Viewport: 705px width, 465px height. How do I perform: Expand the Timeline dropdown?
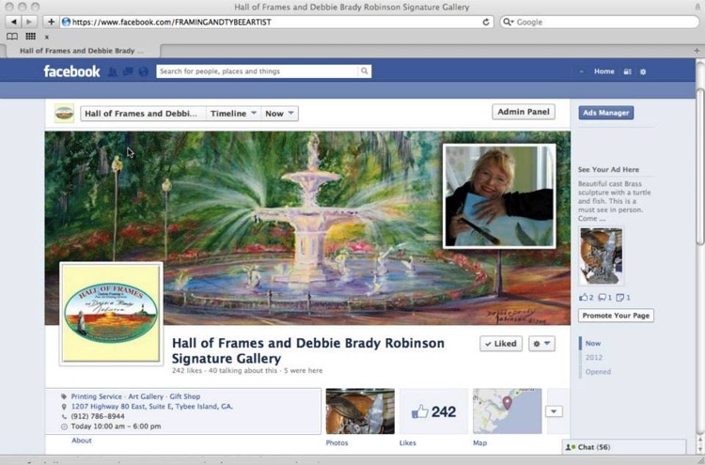click(233, 114)
